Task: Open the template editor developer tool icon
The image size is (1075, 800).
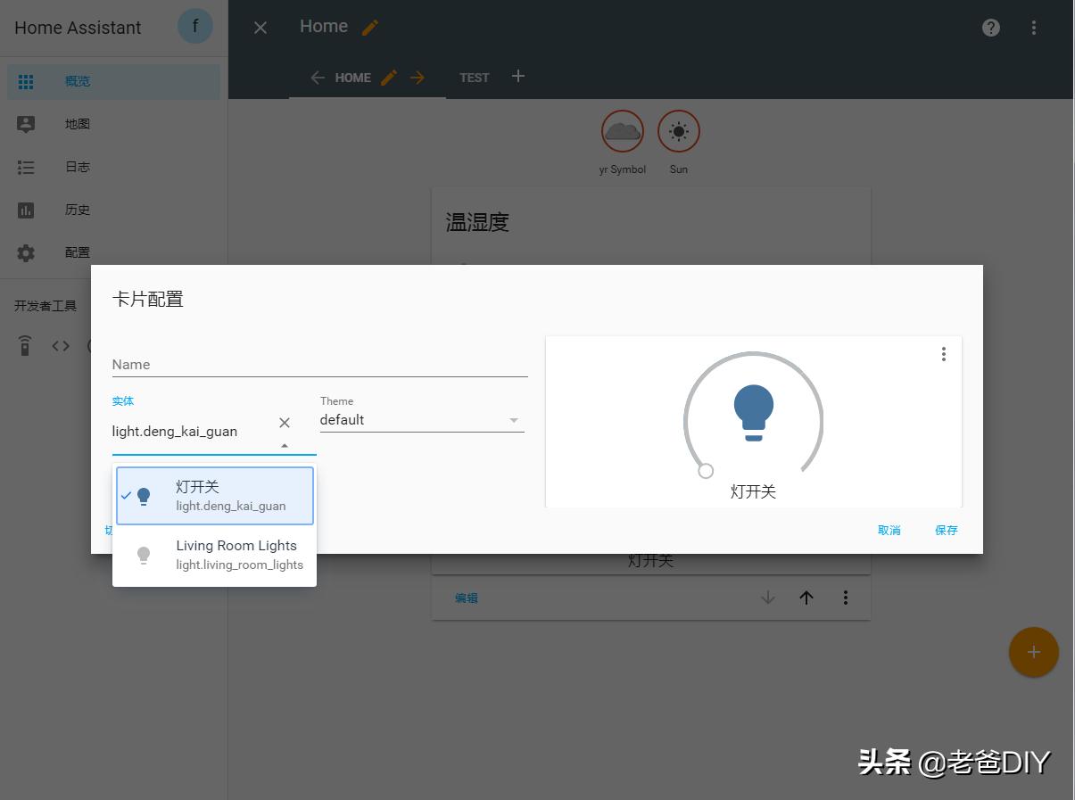Action: pos(60,345)
